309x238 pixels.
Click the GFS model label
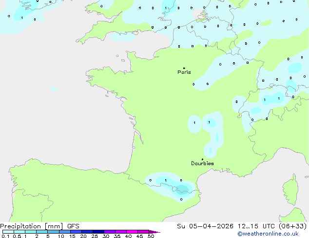click(73, 226)
